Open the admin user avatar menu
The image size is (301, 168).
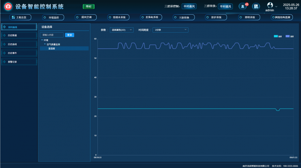[x=269, y=5]
